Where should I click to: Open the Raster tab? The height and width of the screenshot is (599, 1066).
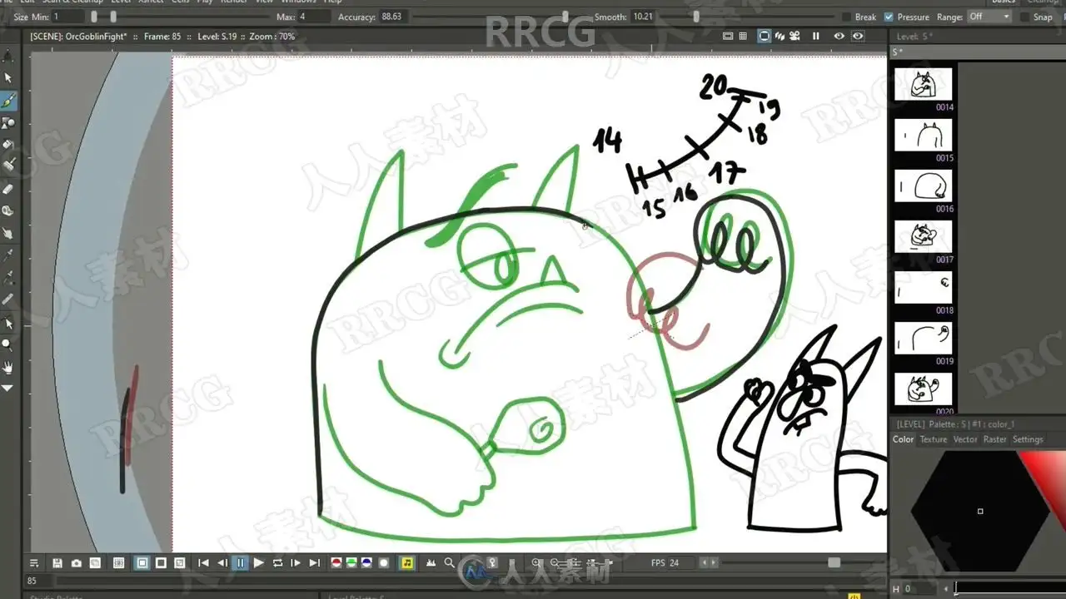point(995,439)
